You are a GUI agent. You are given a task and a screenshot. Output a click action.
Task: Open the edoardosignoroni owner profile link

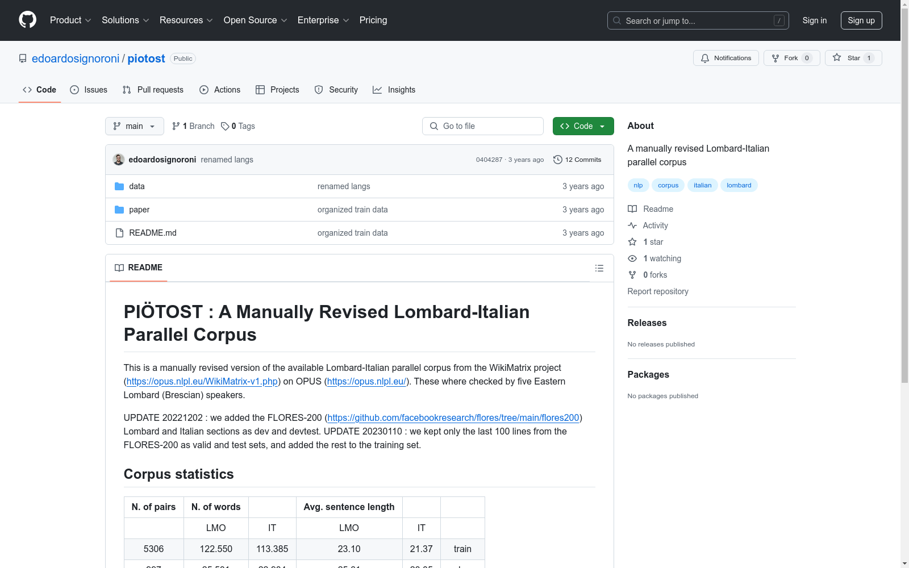pyautogui.click(x=76, y=59)
